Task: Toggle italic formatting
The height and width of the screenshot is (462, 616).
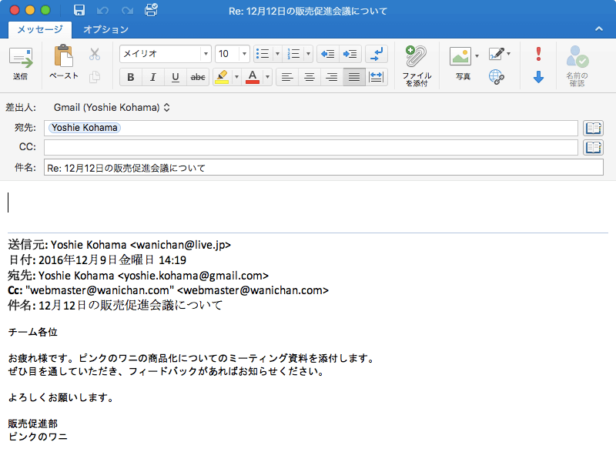Action: coord(152,77)
